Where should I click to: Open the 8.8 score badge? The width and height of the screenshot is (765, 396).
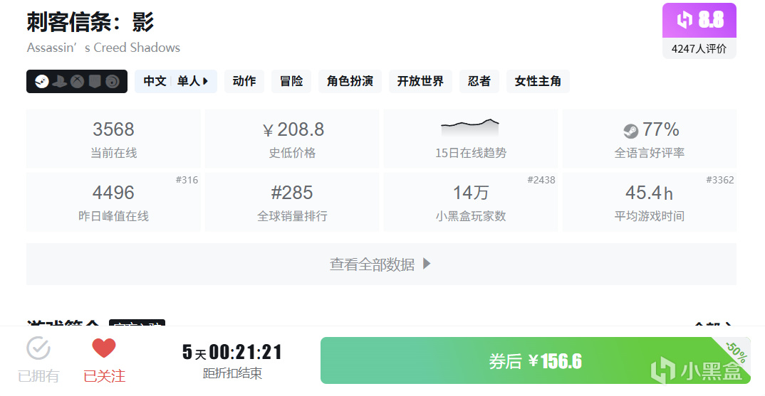699,20
